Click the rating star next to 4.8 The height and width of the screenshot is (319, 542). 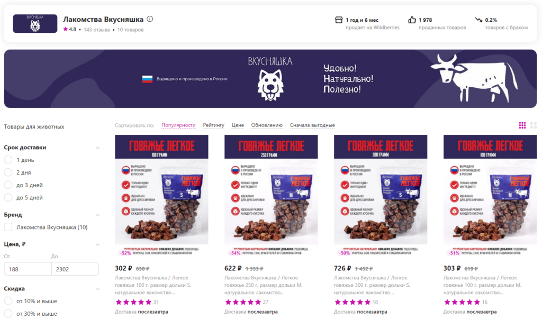tap(65, 29)
